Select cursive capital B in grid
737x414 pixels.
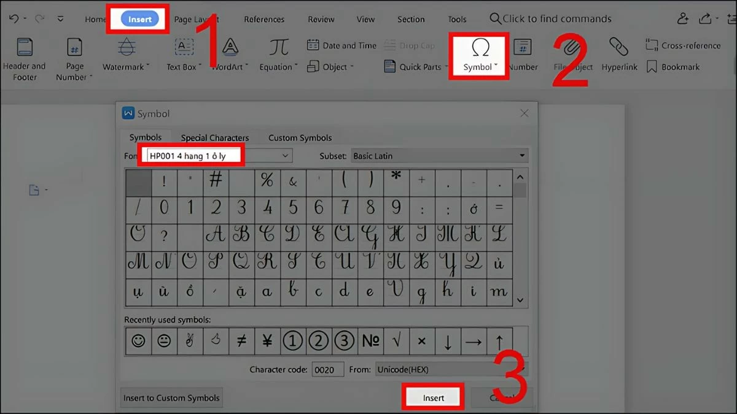point(241,236)
